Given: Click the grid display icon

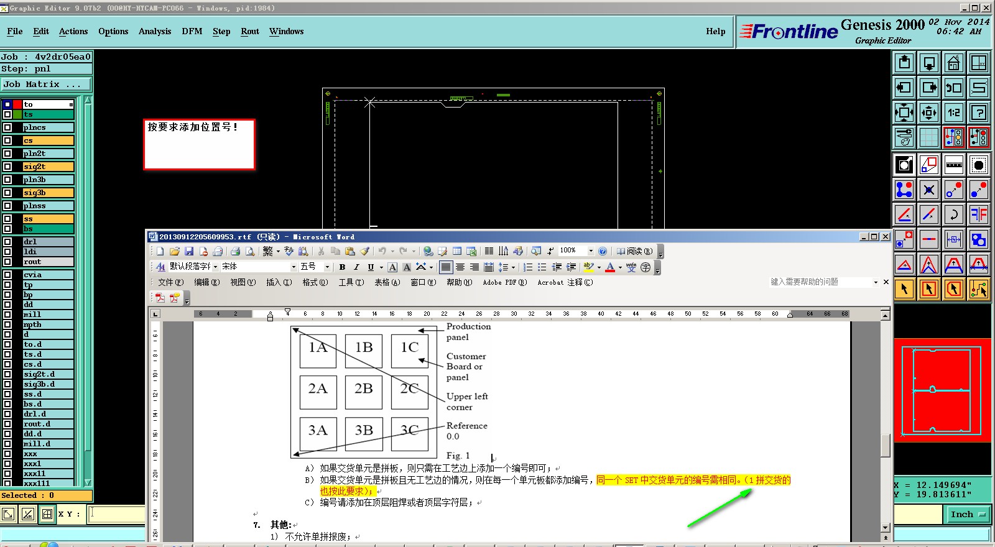Looking at the screenshot, I should 929,137.
